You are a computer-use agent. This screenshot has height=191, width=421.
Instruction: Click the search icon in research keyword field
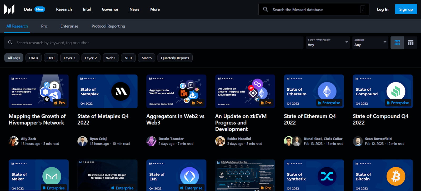(10, 42)
